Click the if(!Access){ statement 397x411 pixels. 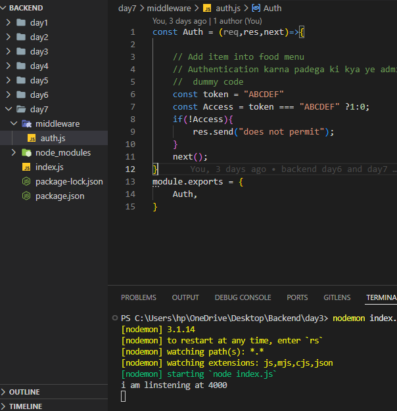coord(203,119)
